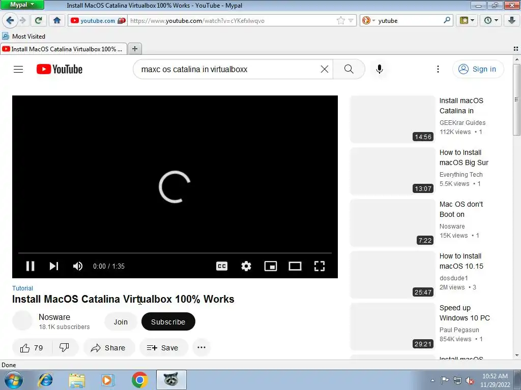
Task: Open Speed up Windows 10 PC video
Action: tap(465, 313)
